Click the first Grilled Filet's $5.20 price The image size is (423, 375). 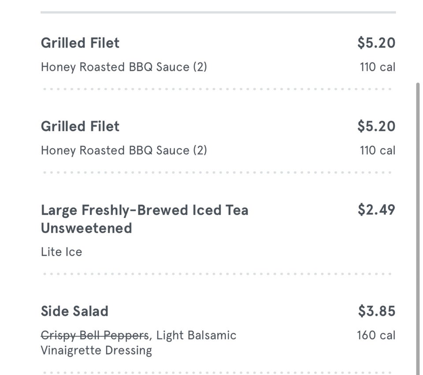[x=376, y=43]
